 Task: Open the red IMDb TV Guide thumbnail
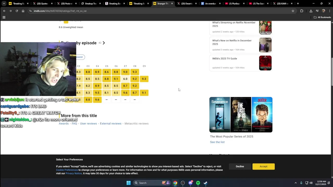coord(265,63)
